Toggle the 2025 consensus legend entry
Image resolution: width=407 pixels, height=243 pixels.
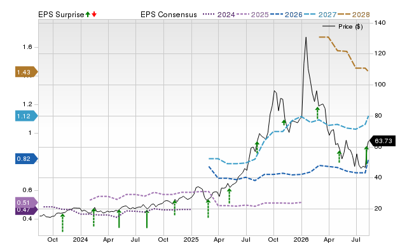tap(252, 15)
